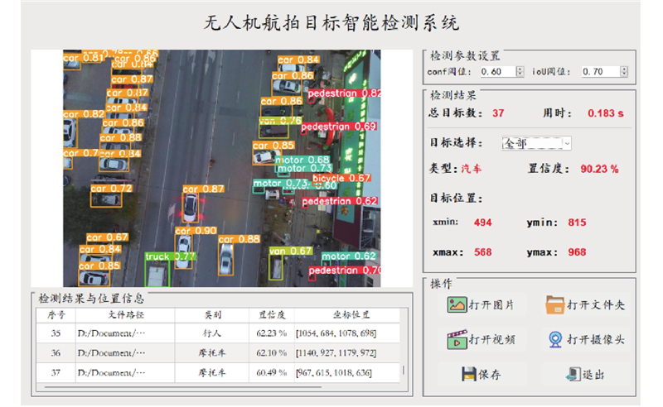
Task: Click the 类别 column header
Action: tap(212, 315)
